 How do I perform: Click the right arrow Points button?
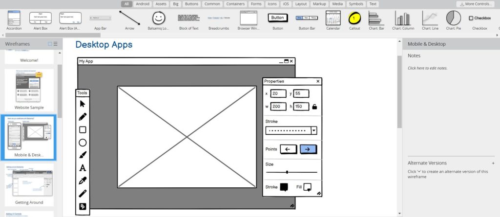(x=309, y=149)
